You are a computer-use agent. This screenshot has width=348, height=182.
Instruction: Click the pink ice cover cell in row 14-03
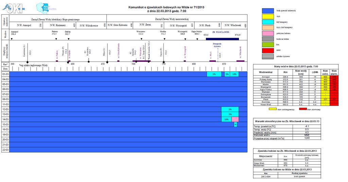click(235, 120)
